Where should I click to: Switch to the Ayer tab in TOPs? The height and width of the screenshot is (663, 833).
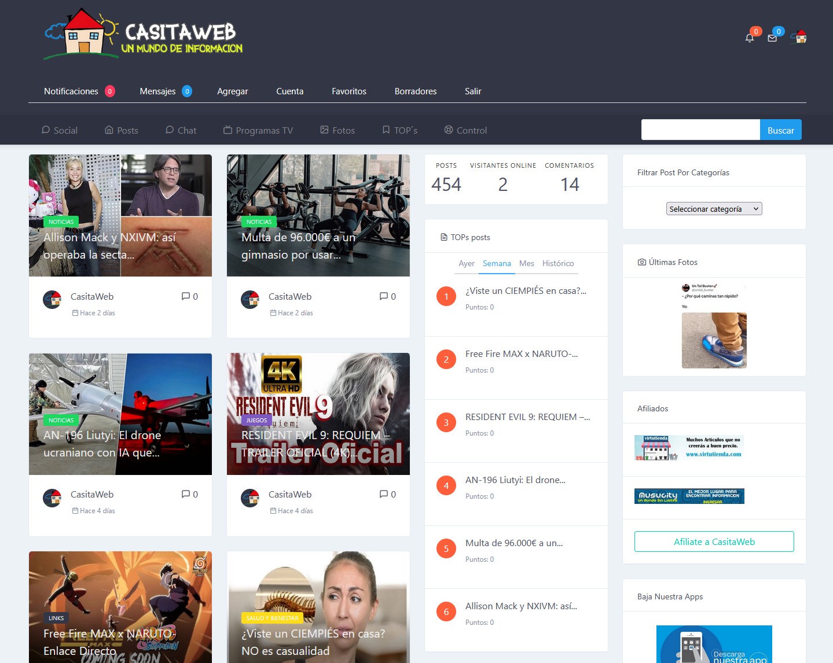(466, 263)
